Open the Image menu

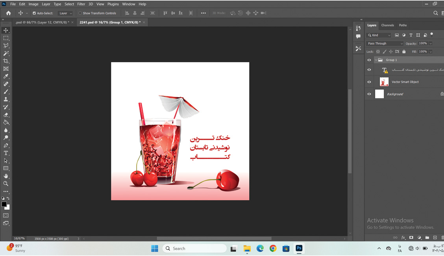pos(33,4)
